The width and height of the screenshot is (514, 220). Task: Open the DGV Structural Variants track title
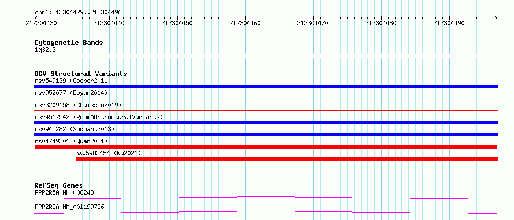point(81,74)
